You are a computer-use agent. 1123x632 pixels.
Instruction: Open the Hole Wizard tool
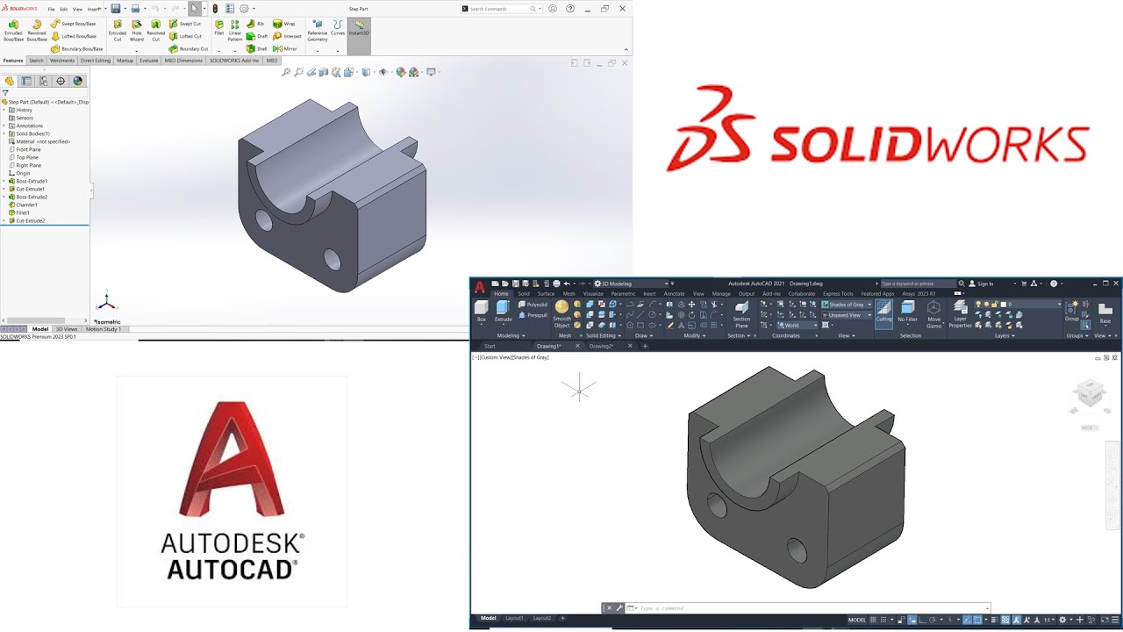[137, 31]
